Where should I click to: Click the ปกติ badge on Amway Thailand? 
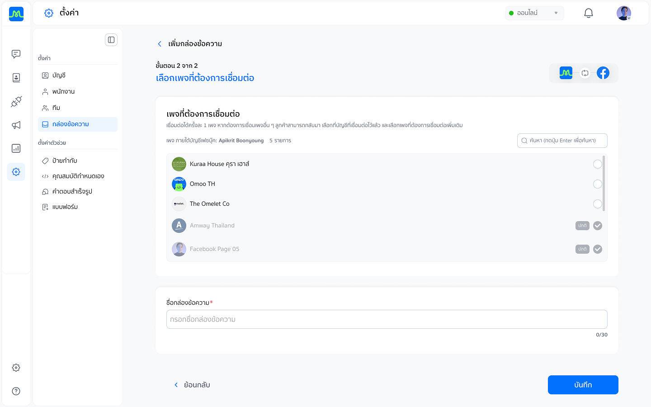coord(582,226)
